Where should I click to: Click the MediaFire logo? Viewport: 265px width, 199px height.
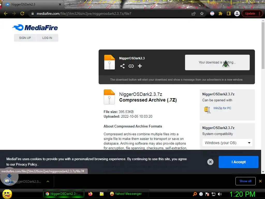[35, 27]
